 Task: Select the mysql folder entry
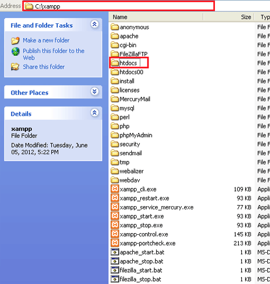(123, 108)
